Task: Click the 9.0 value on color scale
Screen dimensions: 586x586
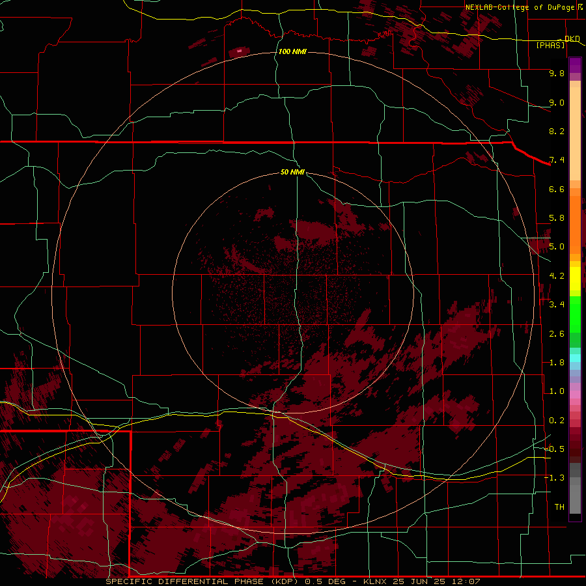Action: click(x=557, y=102)
